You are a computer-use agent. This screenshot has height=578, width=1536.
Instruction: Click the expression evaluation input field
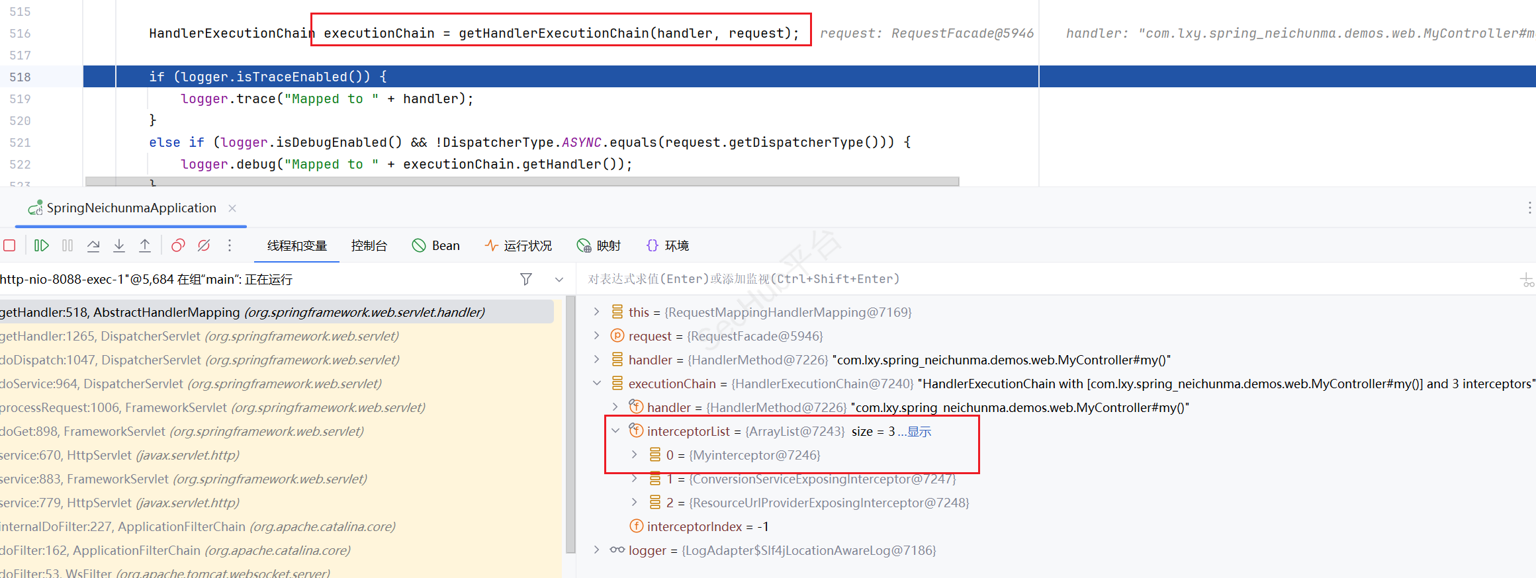(993, 279)
